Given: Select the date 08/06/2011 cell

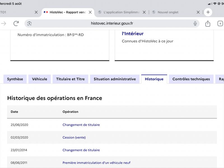Looking at the screenshot, I should pyautogui.click(x=19, y=163).
